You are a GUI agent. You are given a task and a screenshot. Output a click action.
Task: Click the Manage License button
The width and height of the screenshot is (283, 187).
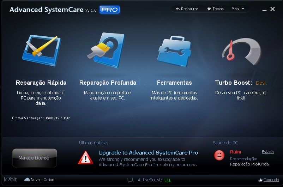(x=35, y=158)
